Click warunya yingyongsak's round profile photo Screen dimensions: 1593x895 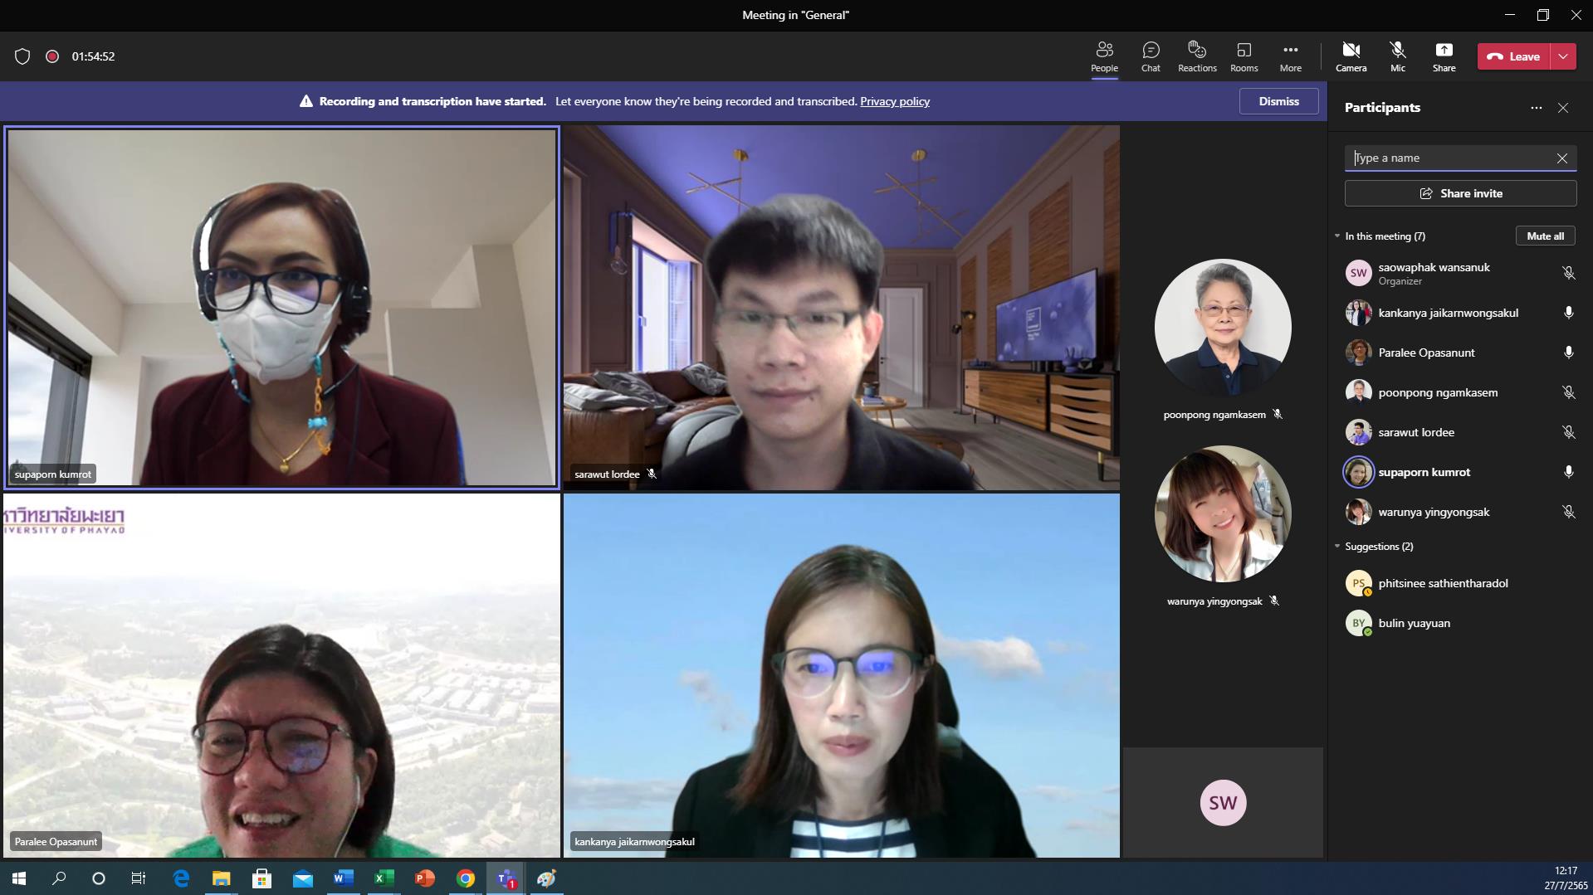tap(1223, 513)
